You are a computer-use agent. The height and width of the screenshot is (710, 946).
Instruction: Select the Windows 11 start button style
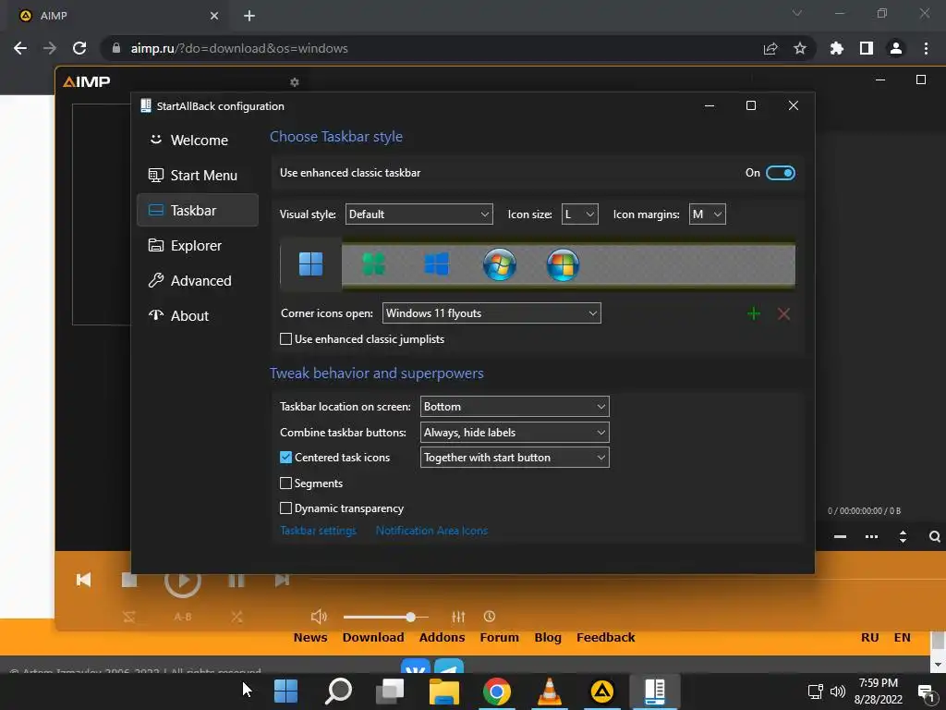[x=310, y=263]
